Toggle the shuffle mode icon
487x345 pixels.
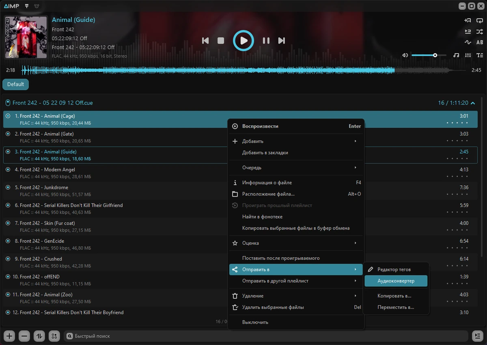tap(480, 31)
